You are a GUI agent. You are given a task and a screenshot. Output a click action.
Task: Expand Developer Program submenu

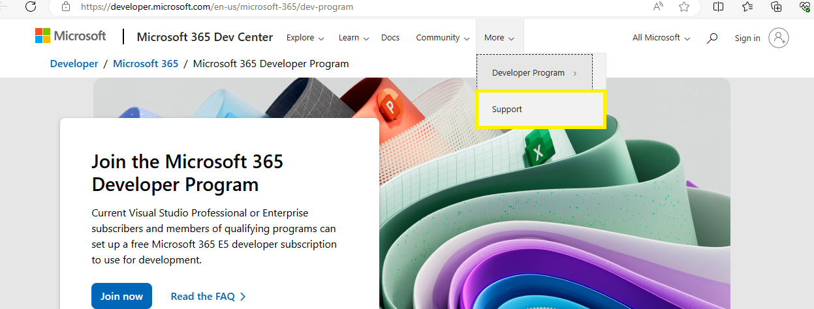click(x=535, y=73)
